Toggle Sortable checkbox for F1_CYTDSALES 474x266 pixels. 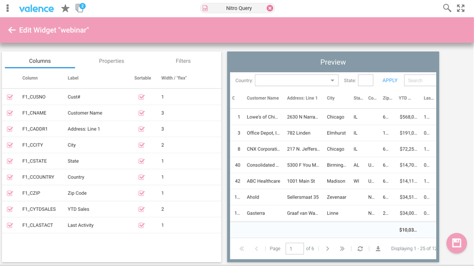[141, 209]
